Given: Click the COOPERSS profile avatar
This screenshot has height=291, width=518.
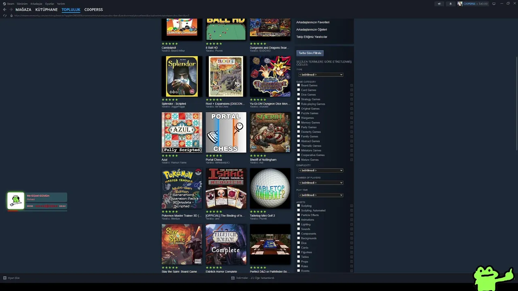Looking at the screenshot, I should click(460, 4).
